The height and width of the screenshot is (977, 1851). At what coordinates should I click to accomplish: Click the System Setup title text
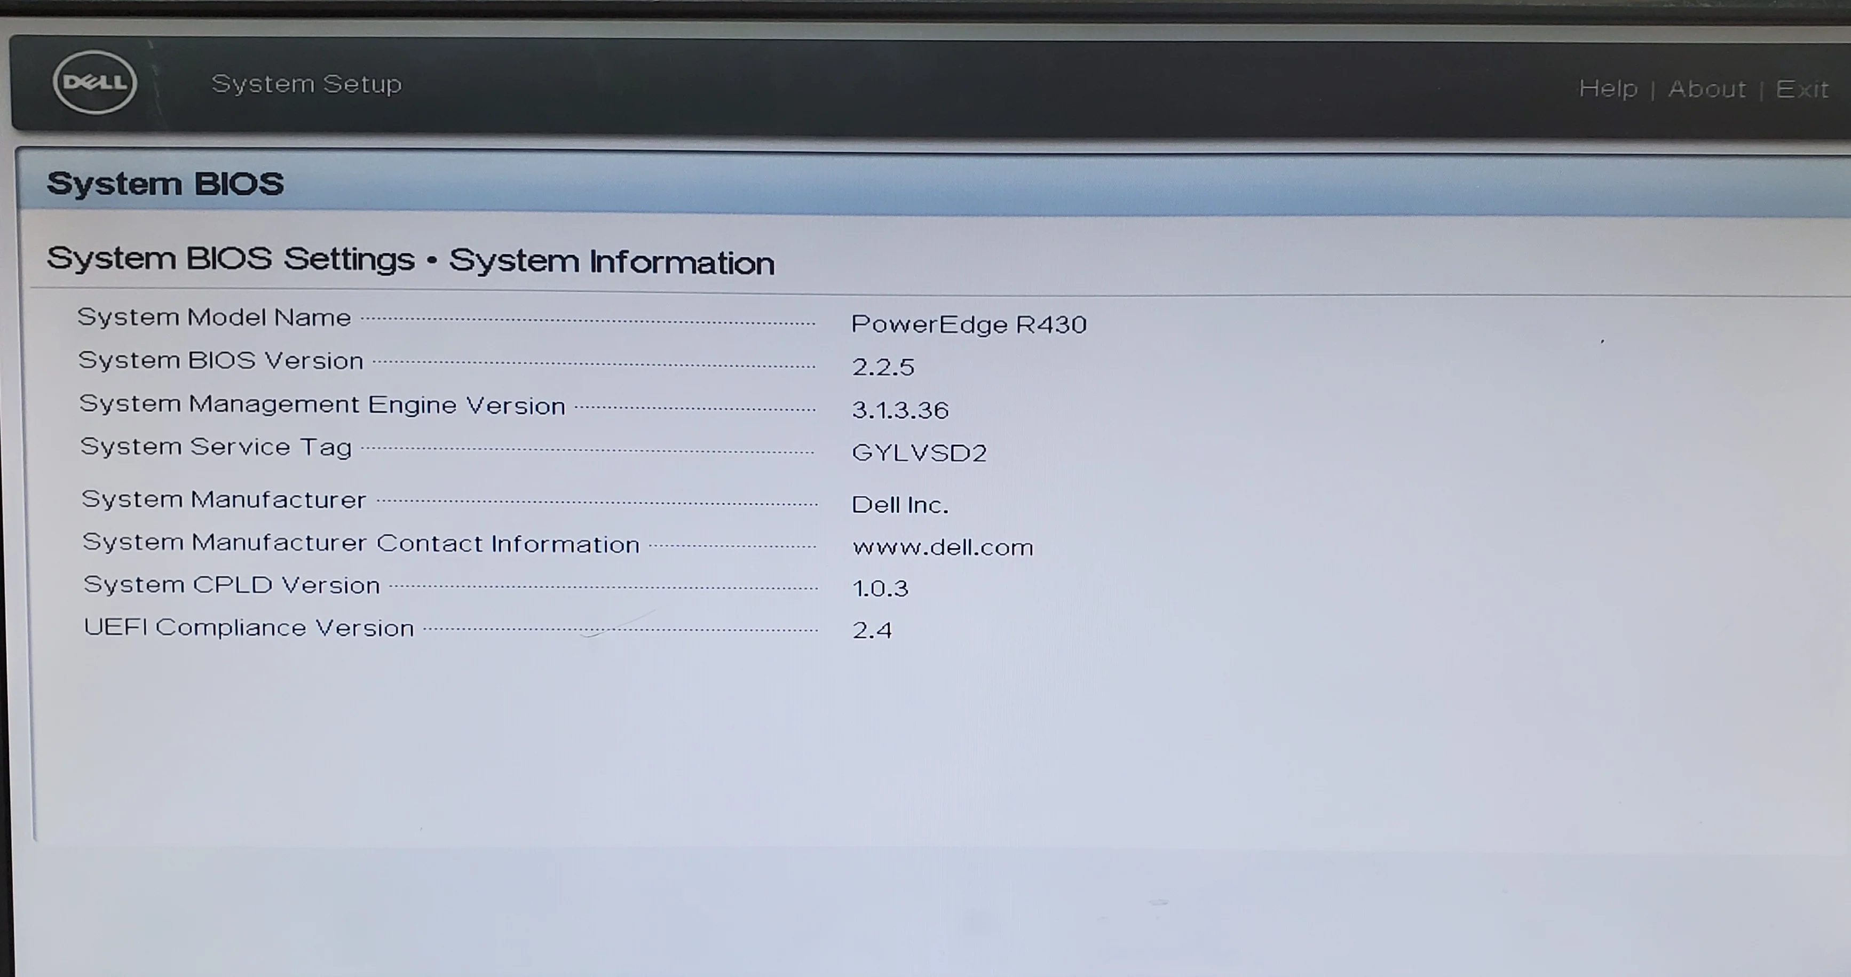(x=307, y=84)
